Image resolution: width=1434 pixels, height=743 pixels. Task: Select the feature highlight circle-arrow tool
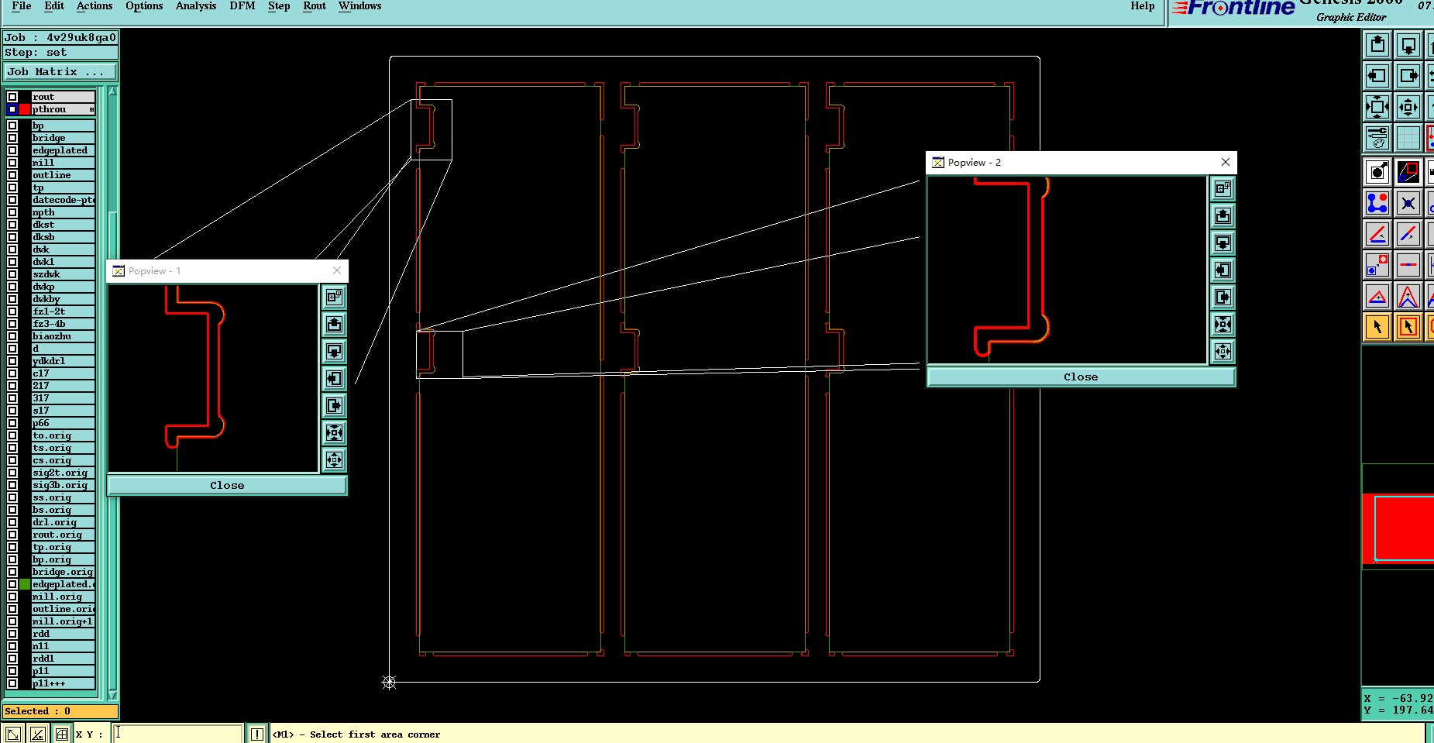pos(1377,172)
